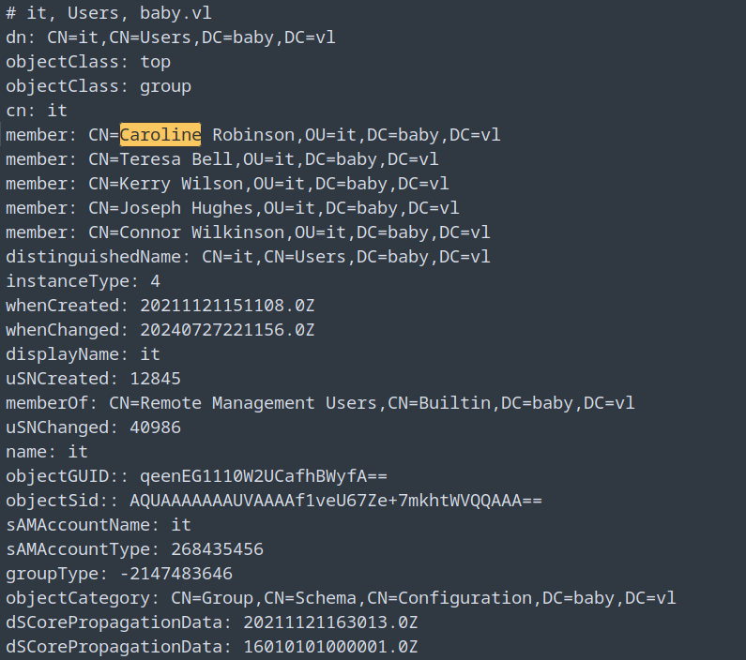Click the uSNChanged value 40986
Viewport: 746px width, 660px height.
click(155, 427)
